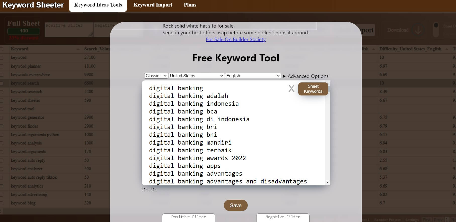Clear the keyword list with the X icon

291,89
